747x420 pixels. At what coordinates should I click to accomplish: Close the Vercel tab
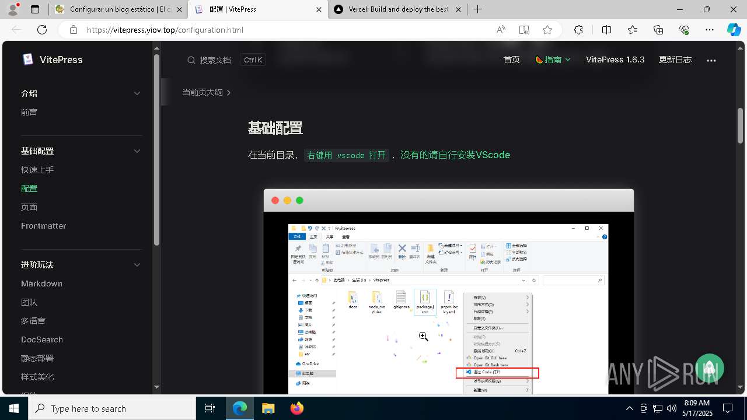click(458, 9)
